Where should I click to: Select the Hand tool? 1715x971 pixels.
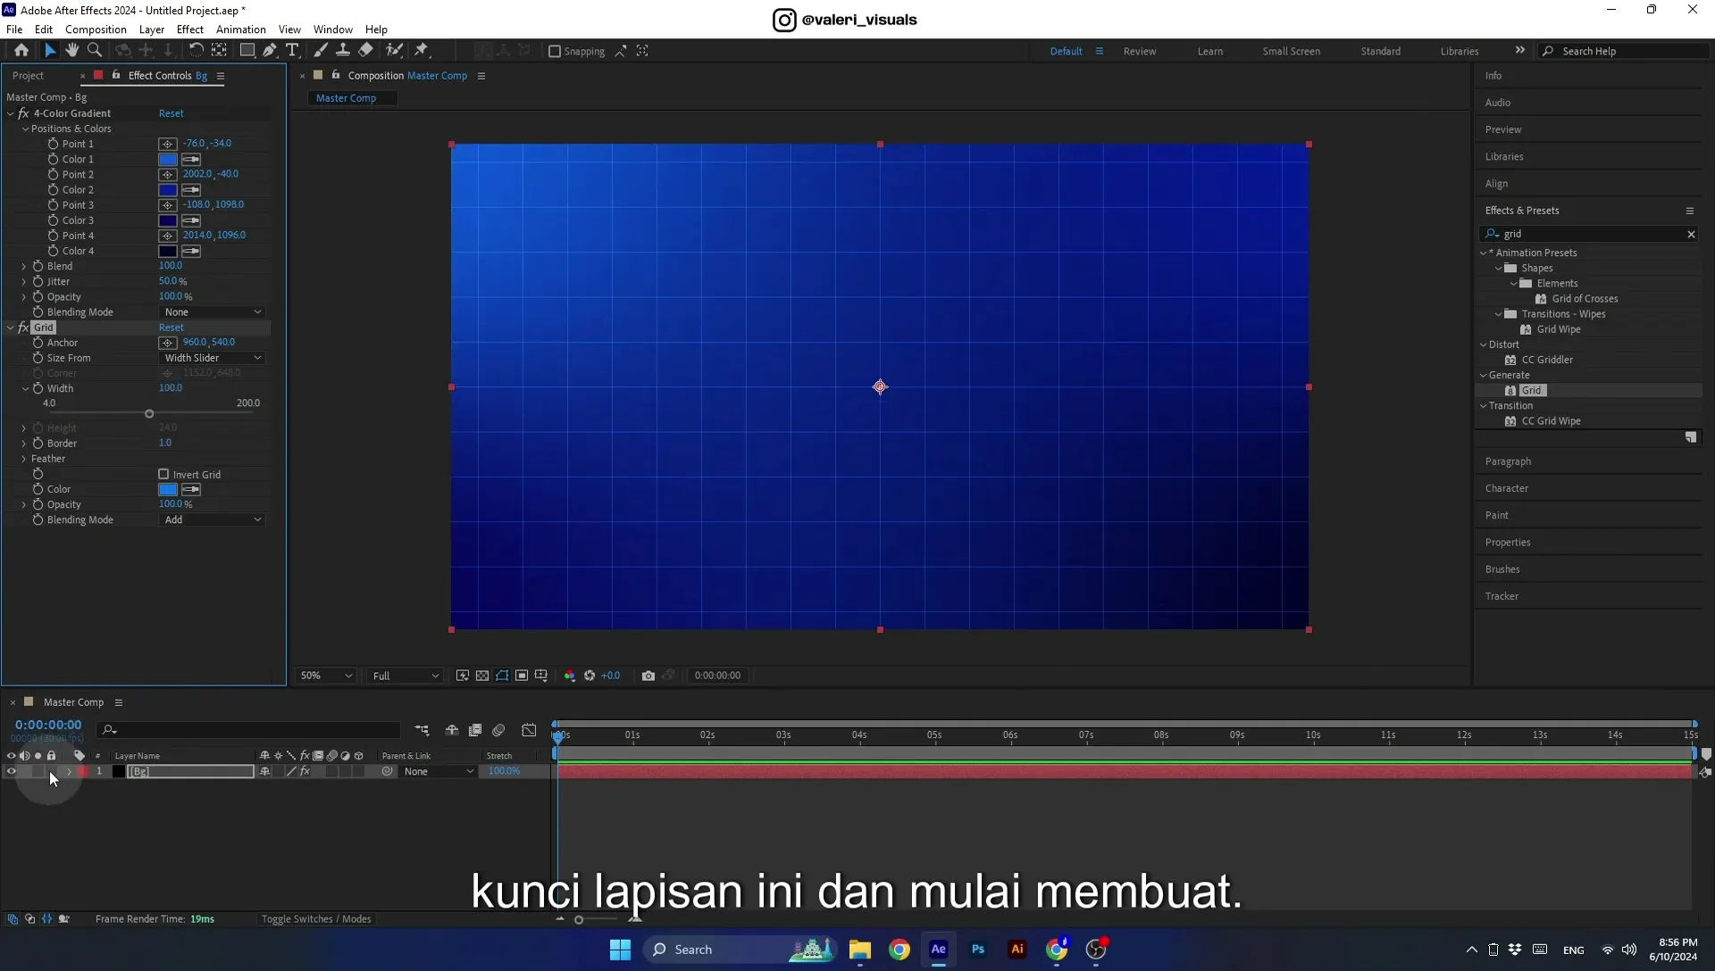(71, 51)
